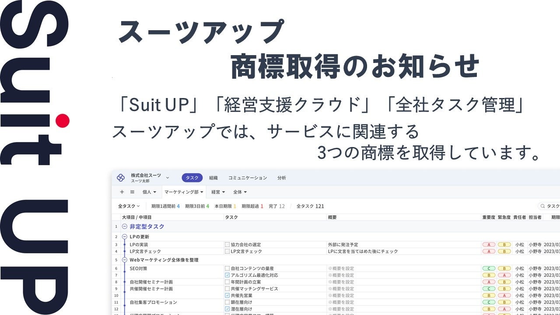This screenshot has width=560, height=315.
Task: Uncheck the アルゴリズム最適化対応 checkbox
Action: click(227, 275)
